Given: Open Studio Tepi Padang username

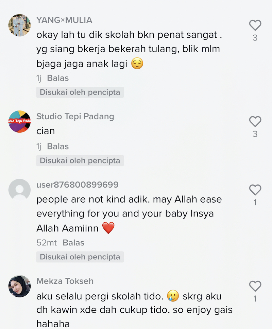Looking at the screenshot, I should tap(75, 117).
